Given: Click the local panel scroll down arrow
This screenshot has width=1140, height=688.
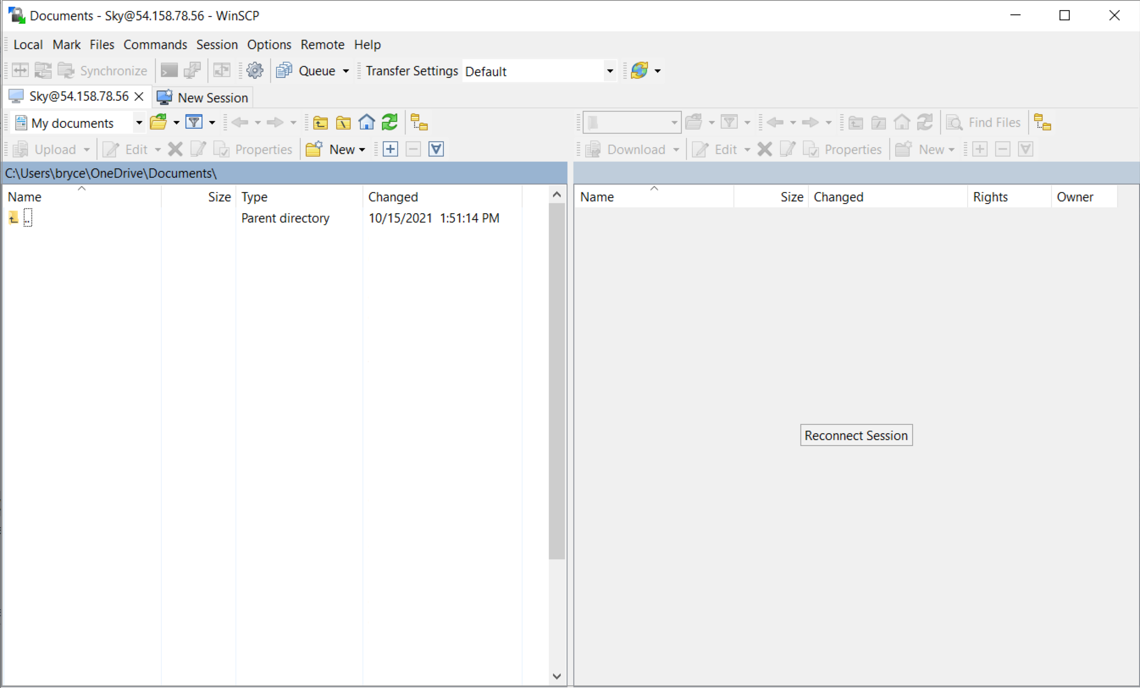Looking at the screenshot, I should tap(557, 676).
